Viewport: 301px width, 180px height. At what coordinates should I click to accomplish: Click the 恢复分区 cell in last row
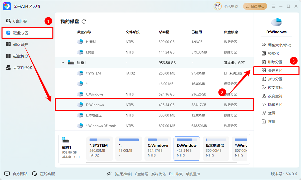tap(231, 126)
